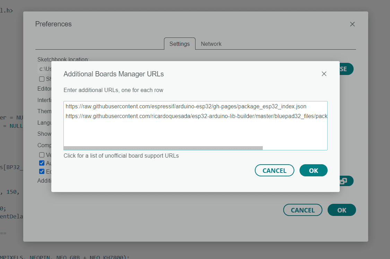Enable the Verify code after upload checkbox
This screenshot has width=390, height=259.
42,155
